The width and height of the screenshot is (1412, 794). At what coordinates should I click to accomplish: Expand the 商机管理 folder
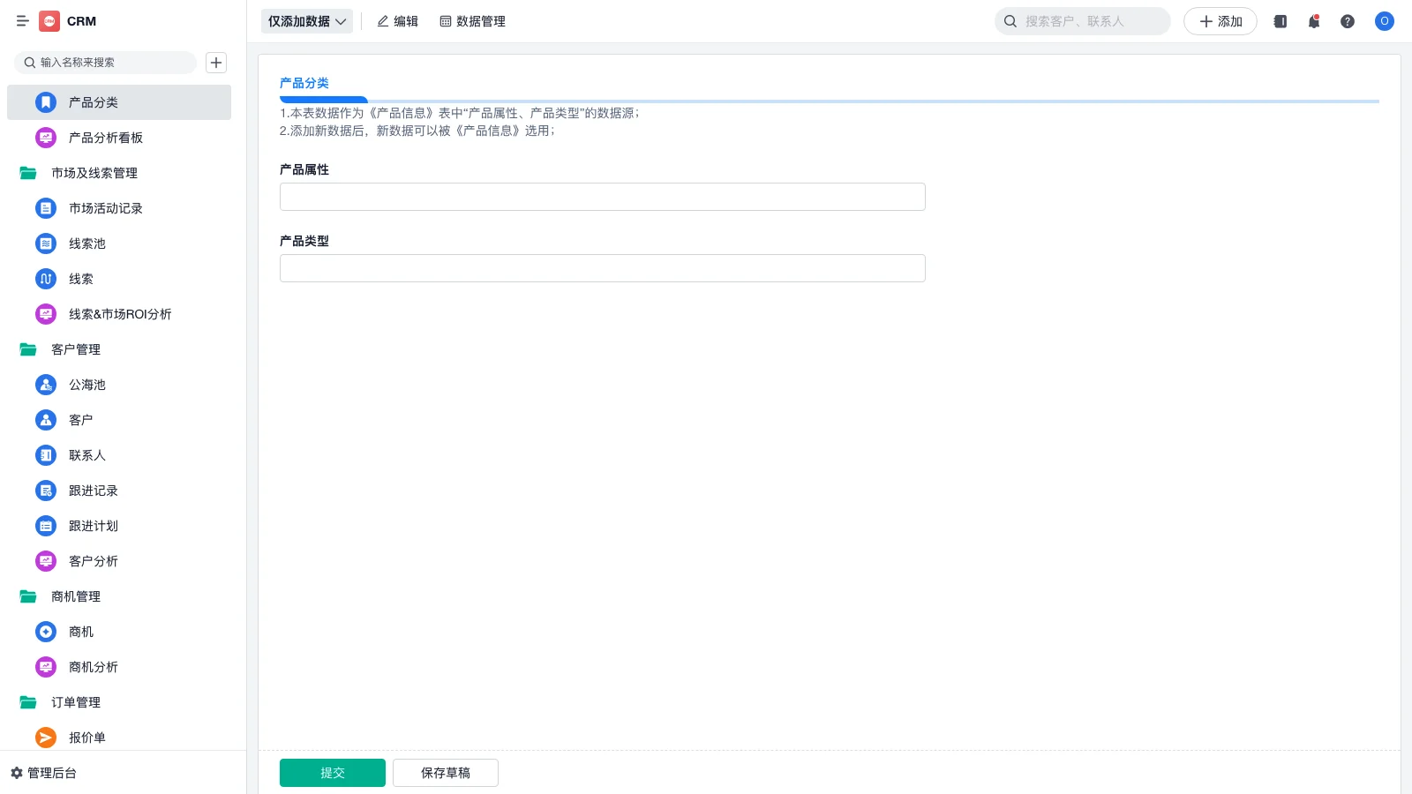[76, 596]
